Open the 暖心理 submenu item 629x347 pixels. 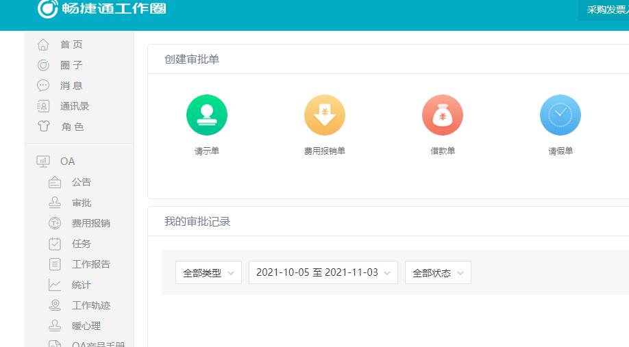86,326
